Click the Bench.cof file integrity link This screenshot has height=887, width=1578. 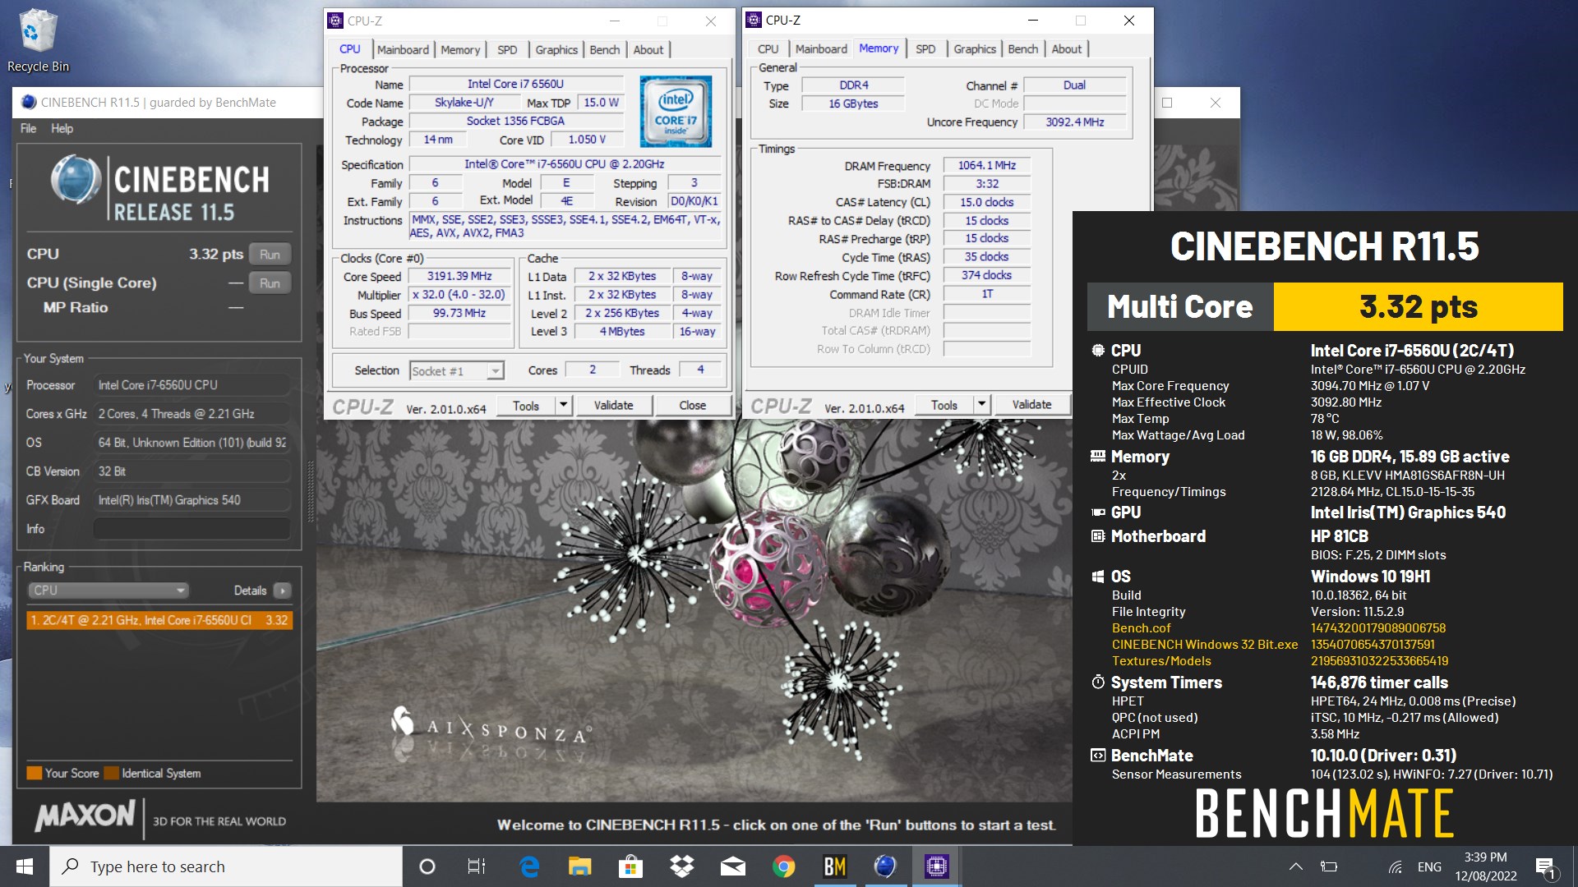point(1141,628)
